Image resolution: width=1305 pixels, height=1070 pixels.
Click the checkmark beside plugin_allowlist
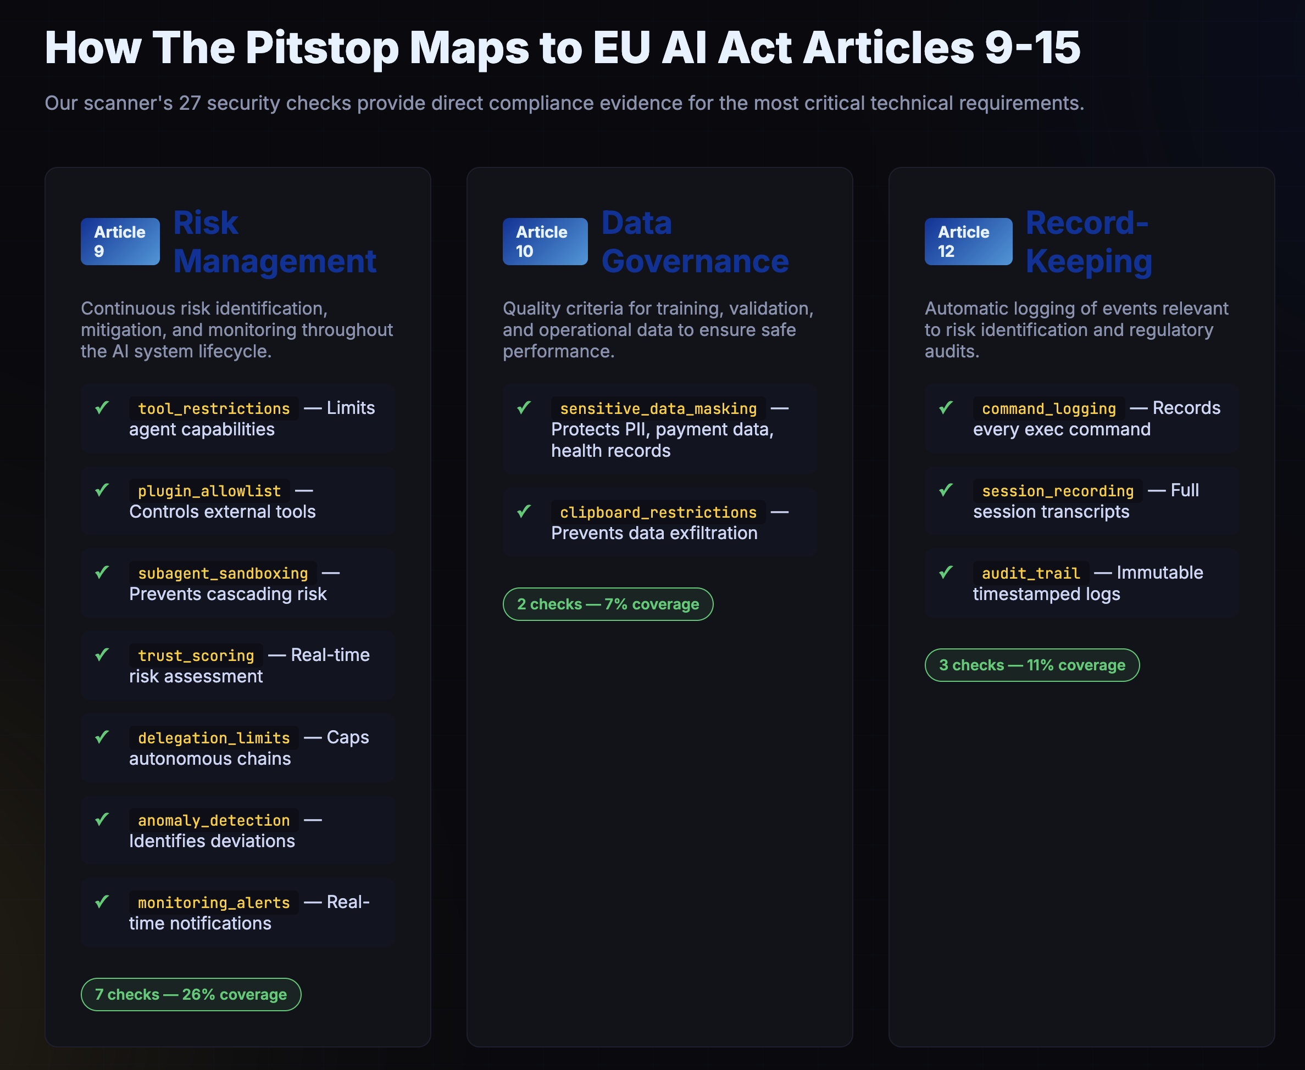click(x=102, y=490)
